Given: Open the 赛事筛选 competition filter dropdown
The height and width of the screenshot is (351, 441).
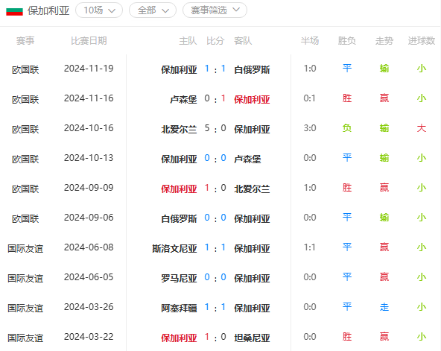Looking at the screenshot, I should (x=215, y=10).
